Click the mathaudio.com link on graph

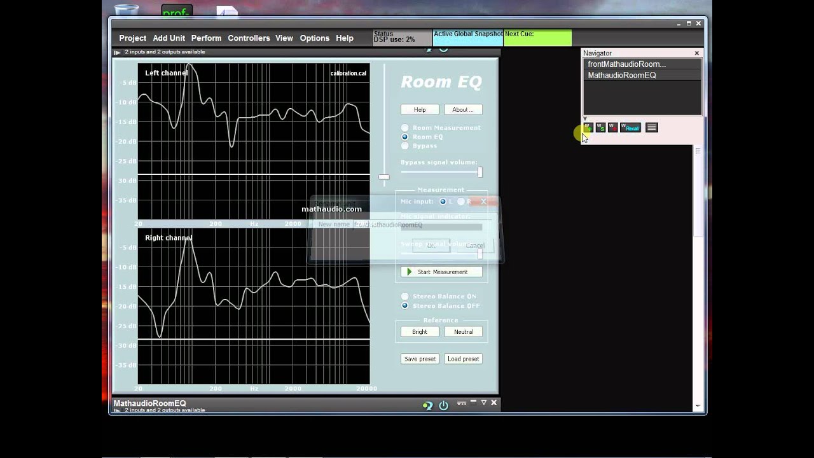tap(331, 209)
